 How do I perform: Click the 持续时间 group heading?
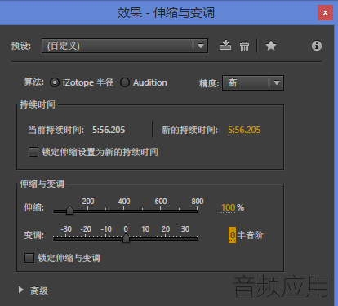click(x=38, y=104)
